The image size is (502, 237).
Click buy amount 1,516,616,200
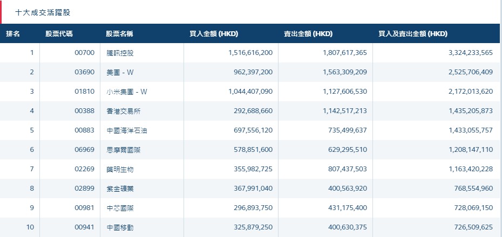(x=250, y=53)
